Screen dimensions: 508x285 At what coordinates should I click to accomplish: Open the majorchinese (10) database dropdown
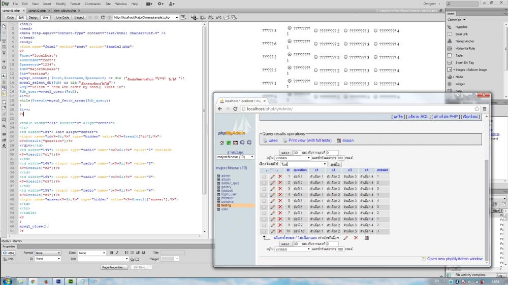pyautogui.click(x=235, y=157)
